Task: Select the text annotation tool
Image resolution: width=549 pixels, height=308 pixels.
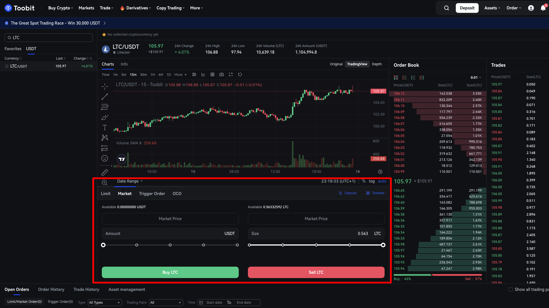Action: 105,127
